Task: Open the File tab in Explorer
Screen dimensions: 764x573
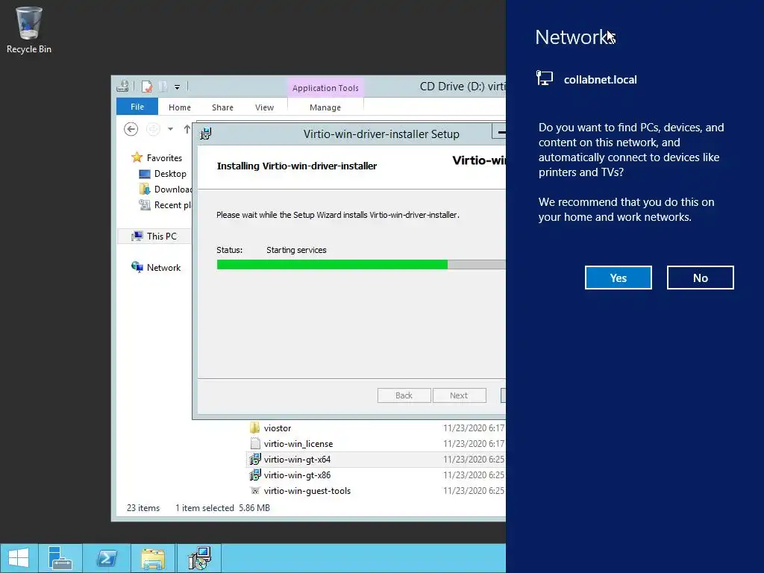Action: click(x=137, y=107)
